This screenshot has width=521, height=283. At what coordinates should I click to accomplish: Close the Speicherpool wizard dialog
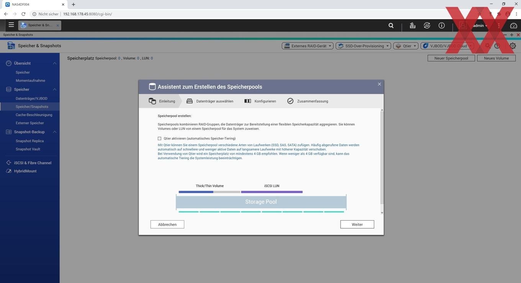379,84
